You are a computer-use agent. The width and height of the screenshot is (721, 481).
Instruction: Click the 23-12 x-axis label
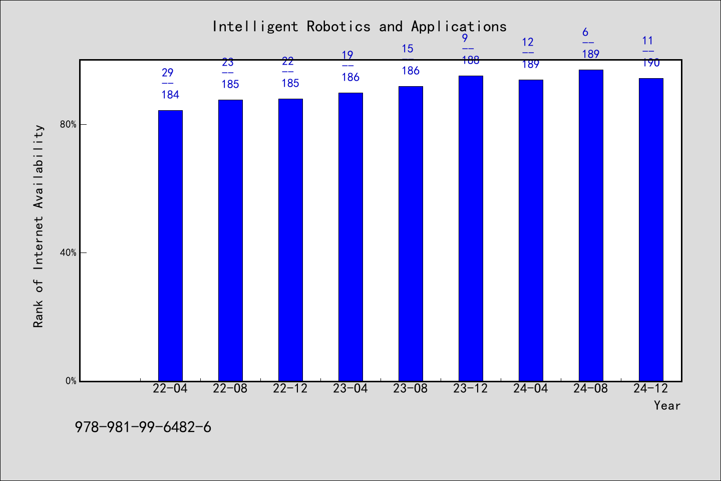471,388
